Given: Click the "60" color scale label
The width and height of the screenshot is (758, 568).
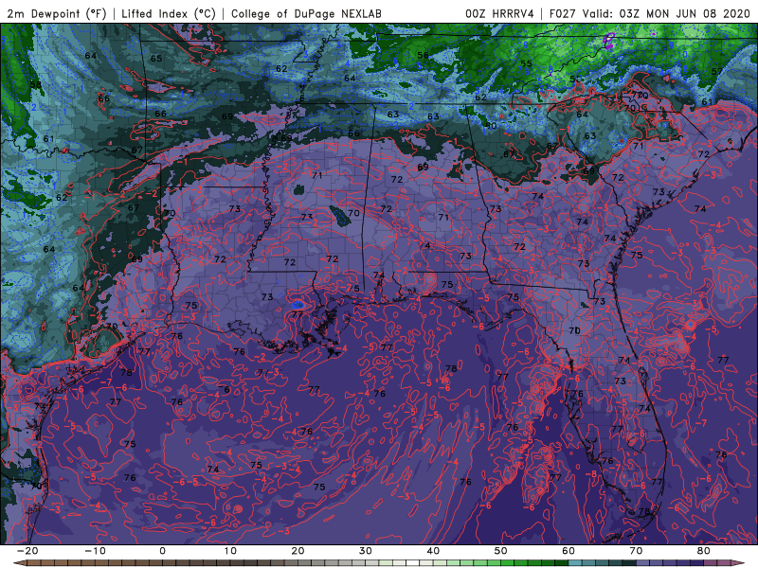Looking at the screenshot, I should pyautogui.click(x=568, y=551).
